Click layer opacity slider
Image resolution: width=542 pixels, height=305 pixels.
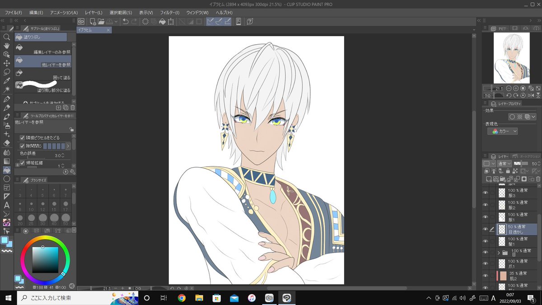pyautogui.click(x=521, y=164)
